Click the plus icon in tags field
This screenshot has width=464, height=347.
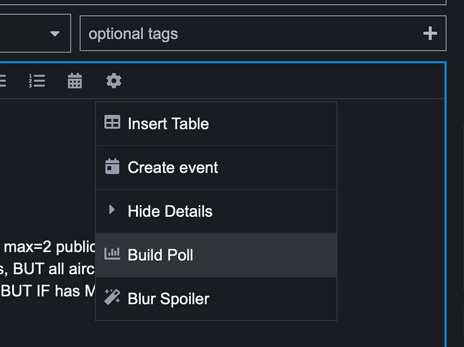click(430, 34)
